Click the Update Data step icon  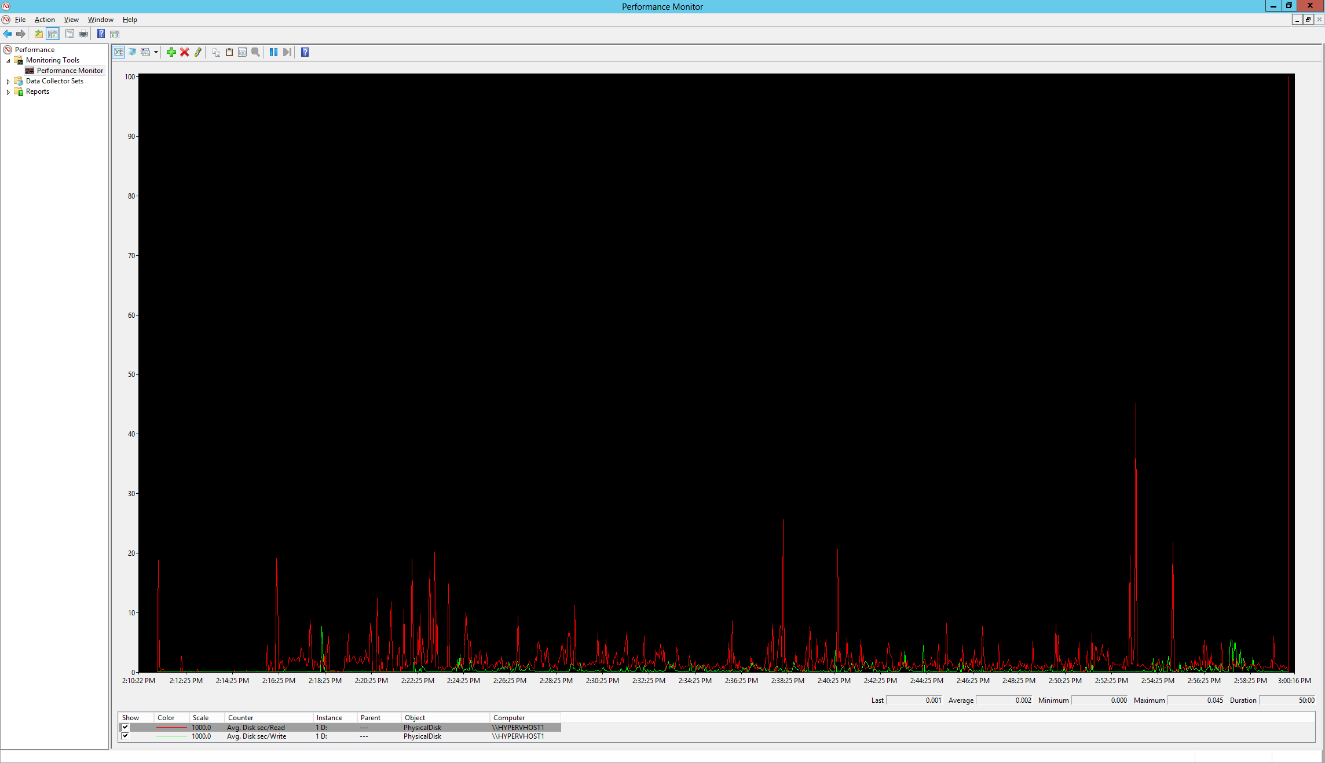point(287,52)
